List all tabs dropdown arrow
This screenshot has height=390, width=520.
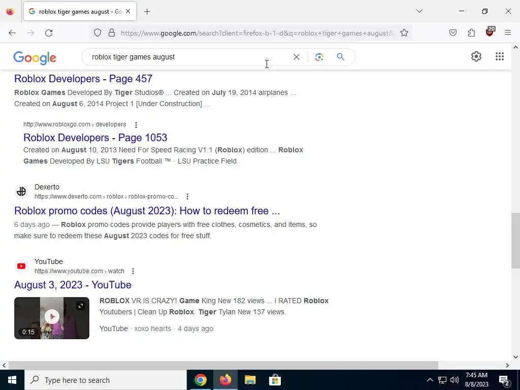[x=419, y=11]
